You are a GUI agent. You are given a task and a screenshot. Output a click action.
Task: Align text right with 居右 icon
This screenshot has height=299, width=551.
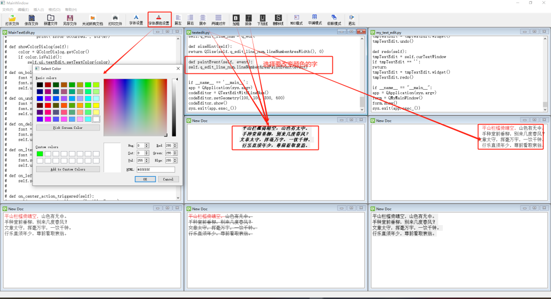[190, 20]
